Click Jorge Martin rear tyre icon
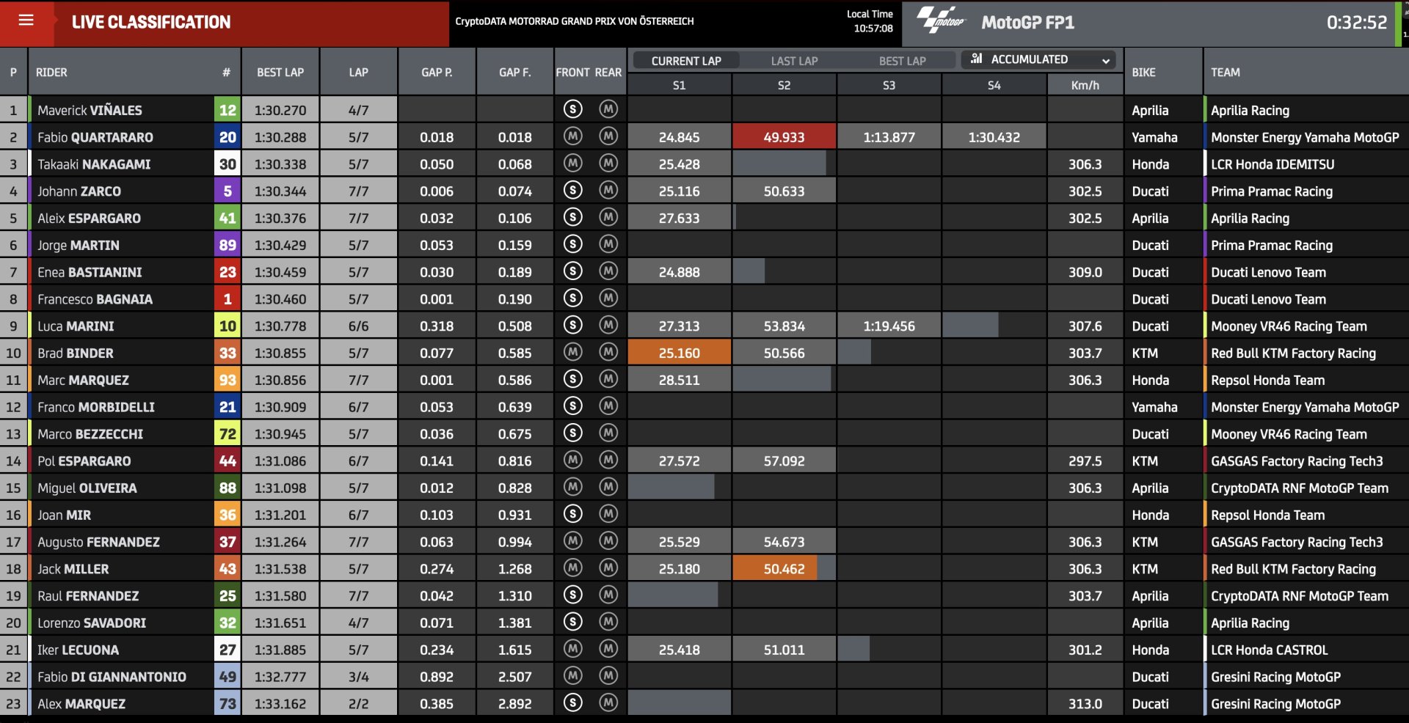 click(x=608, y=244)
